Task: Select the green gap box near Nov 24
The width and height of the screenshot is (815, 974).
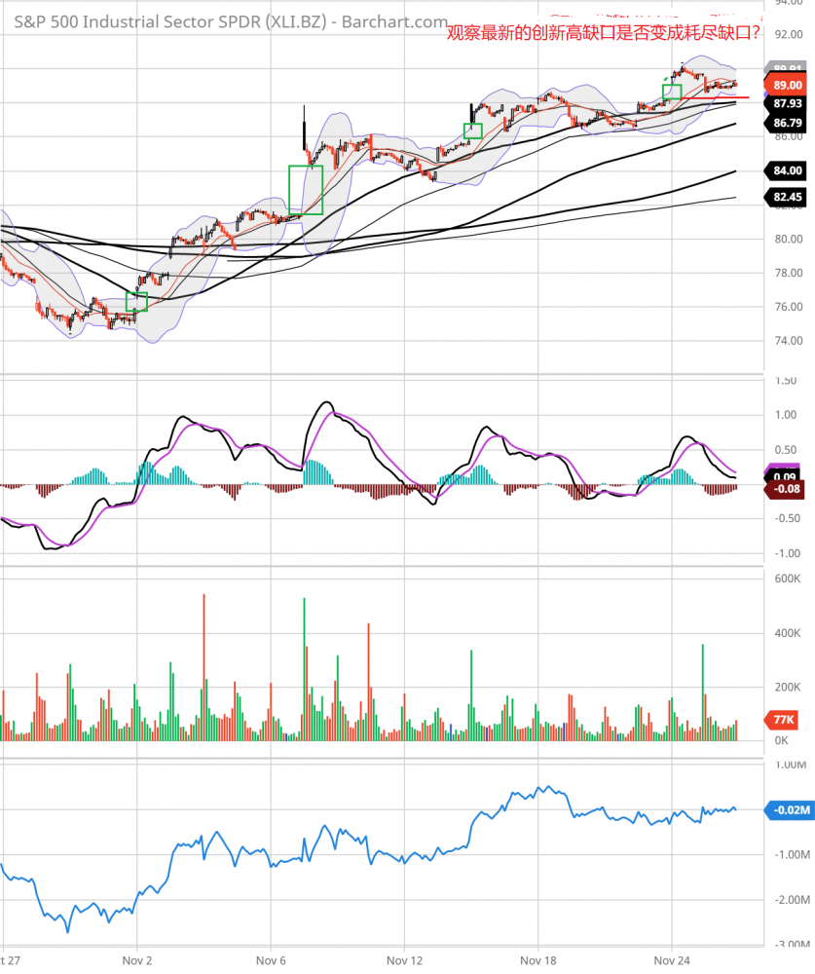Action: 671,92
